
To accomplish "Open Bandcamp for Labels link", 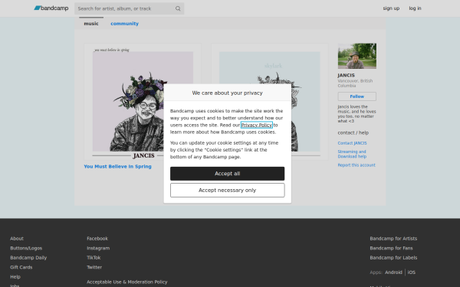I will [x=393, y=258].
